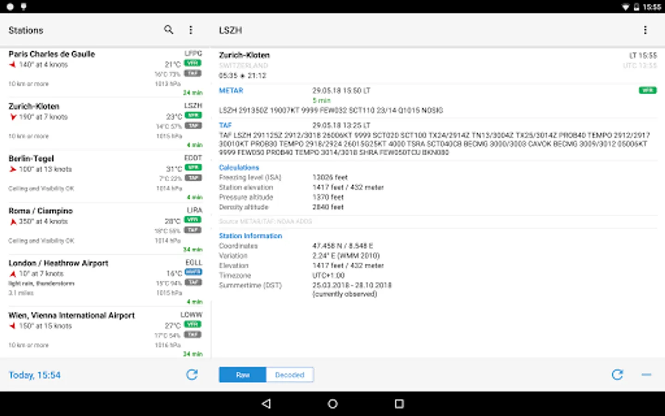Tap the TAF badge in the Roma / Ciampino row

click(x=193, y=230)
